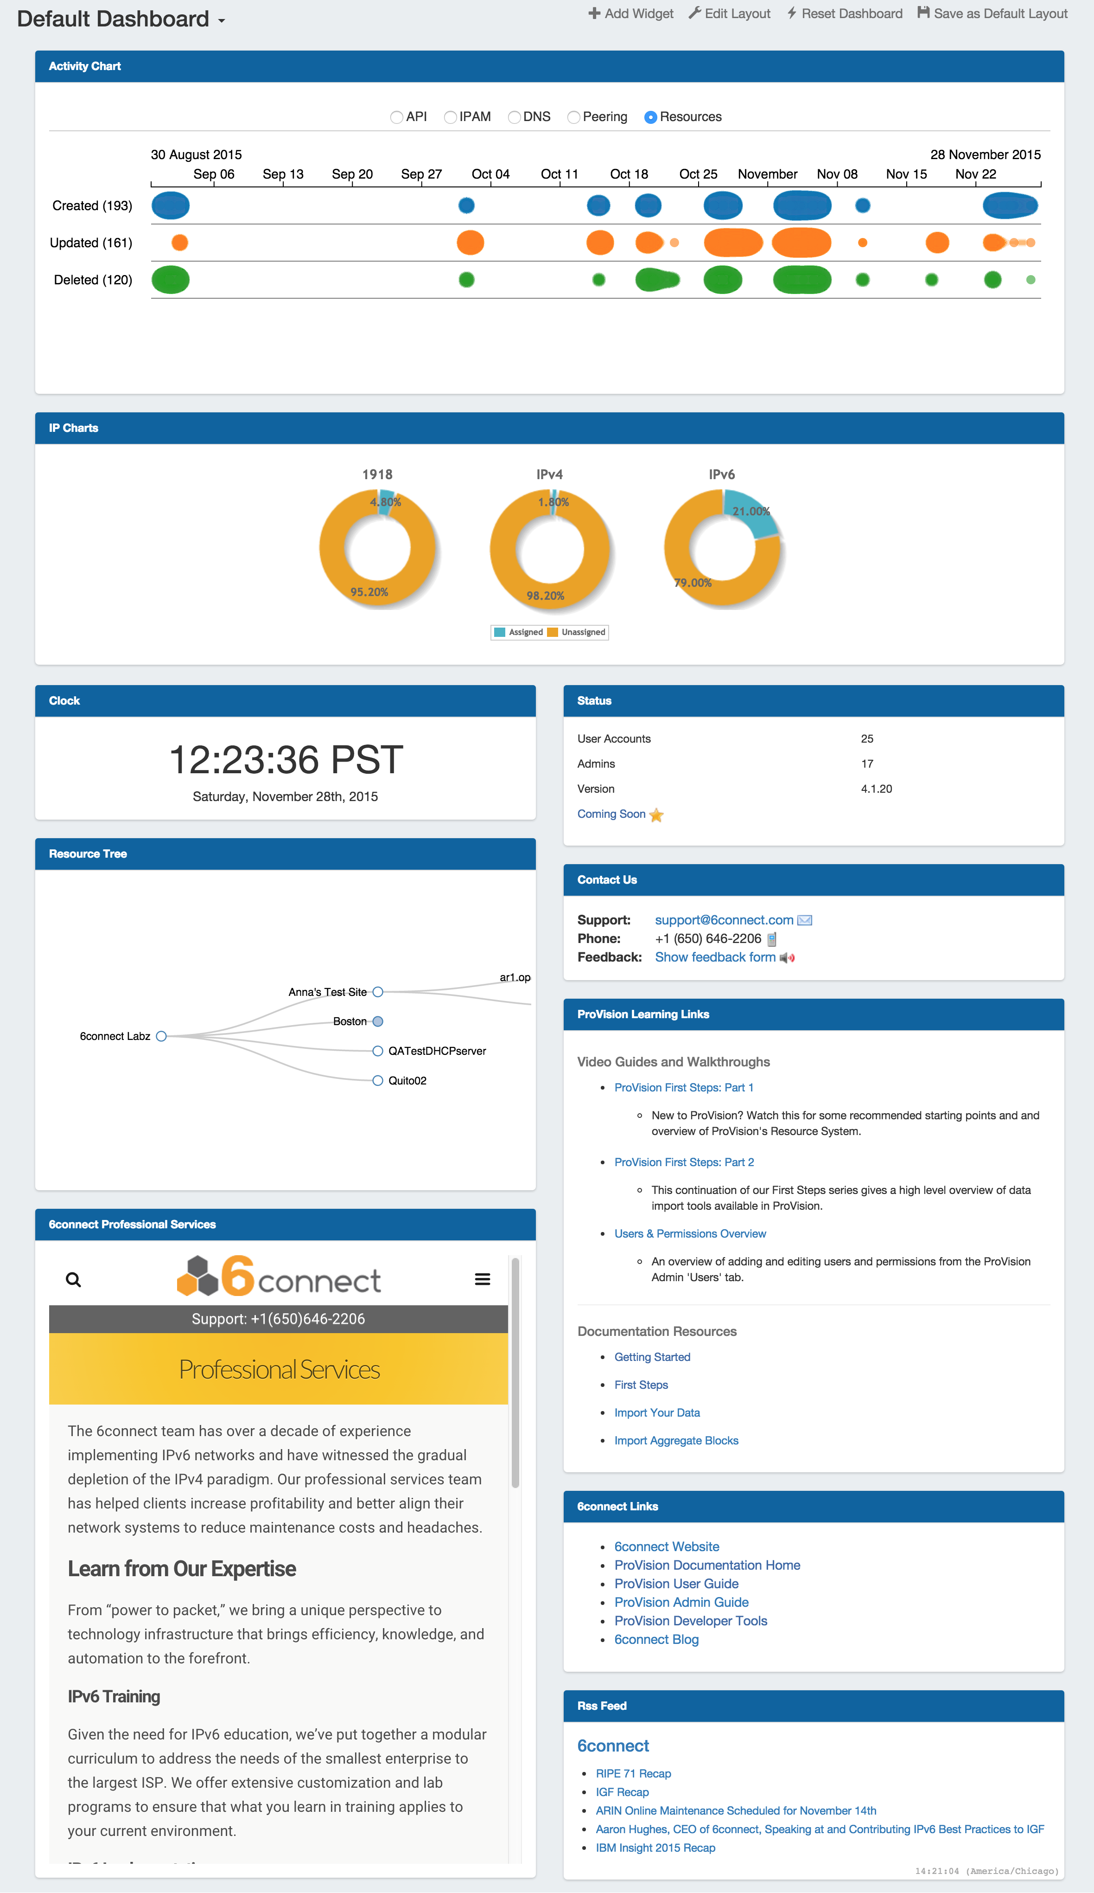Image resolution: width=1094 pixels, height=1893 pixels.
Task: Select the DNS radio button
Action: point(515,117)
